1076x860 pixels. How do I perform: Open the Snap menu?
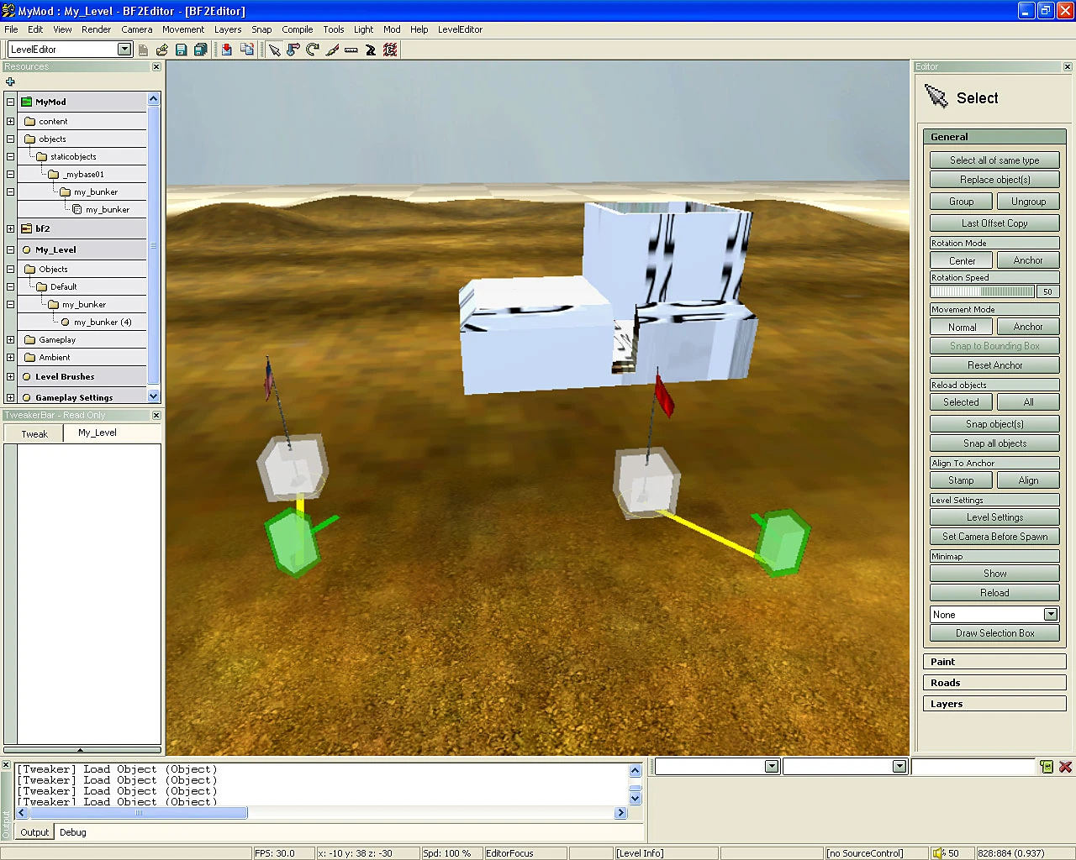coord(261,29)
